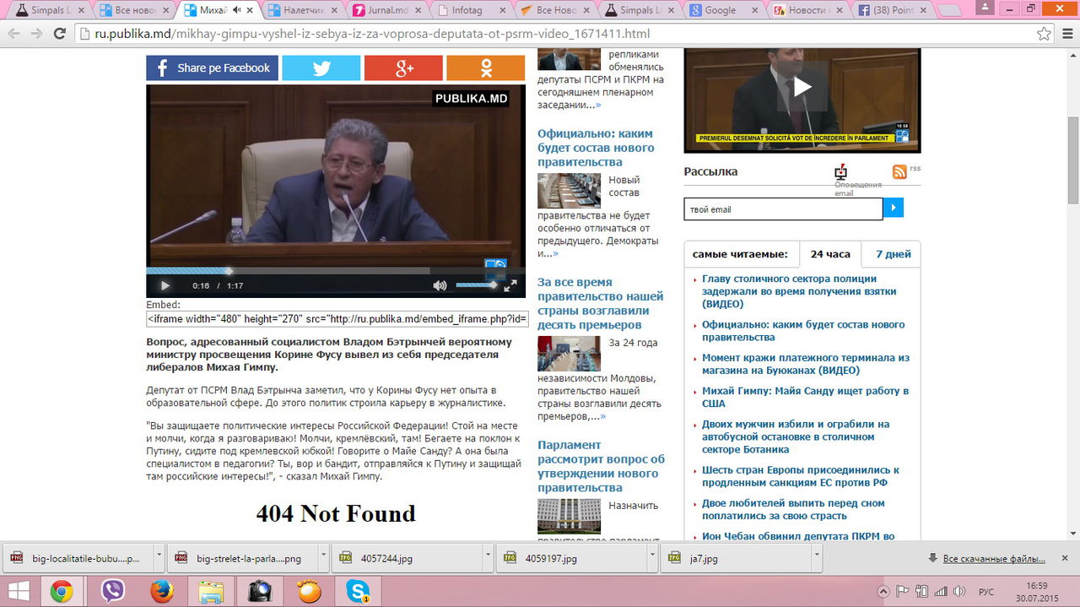Switch to 'Налетчик' tab
This screenshot has height=607, width=1080.
tap(304, 10)
